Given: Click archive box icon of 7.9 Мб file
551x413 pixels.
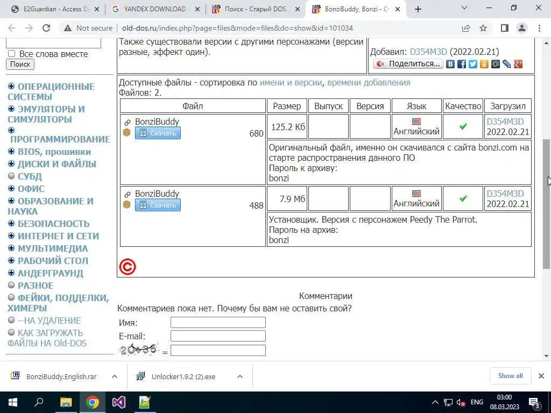Looking at the screenshot, I should 127,204.
